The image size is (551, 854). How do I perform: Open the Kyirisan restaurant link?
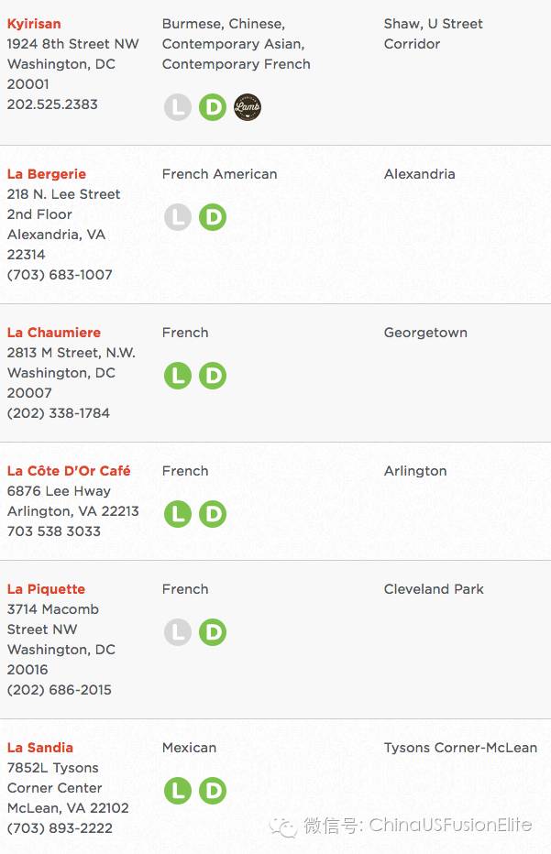[x=34, y=25]
